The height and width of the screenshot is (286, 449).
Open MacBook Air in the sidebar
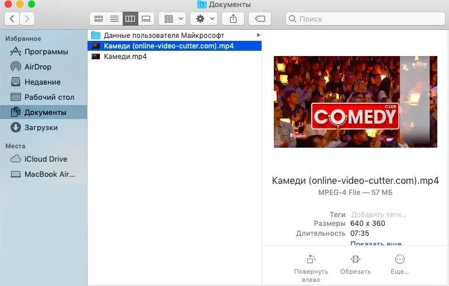[44, 174]
